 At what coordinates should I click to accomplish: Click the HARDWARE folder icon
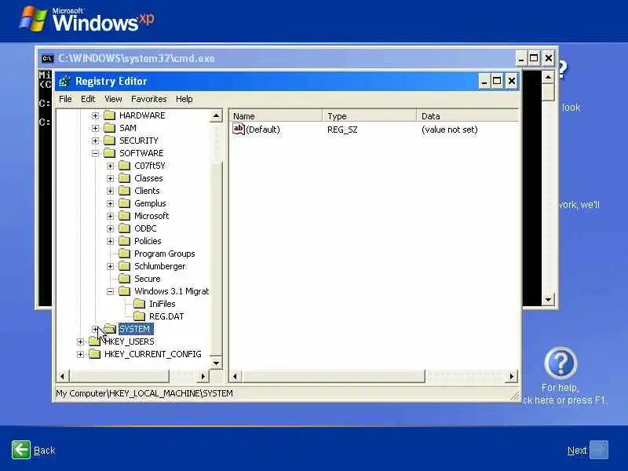coord(109,115)
